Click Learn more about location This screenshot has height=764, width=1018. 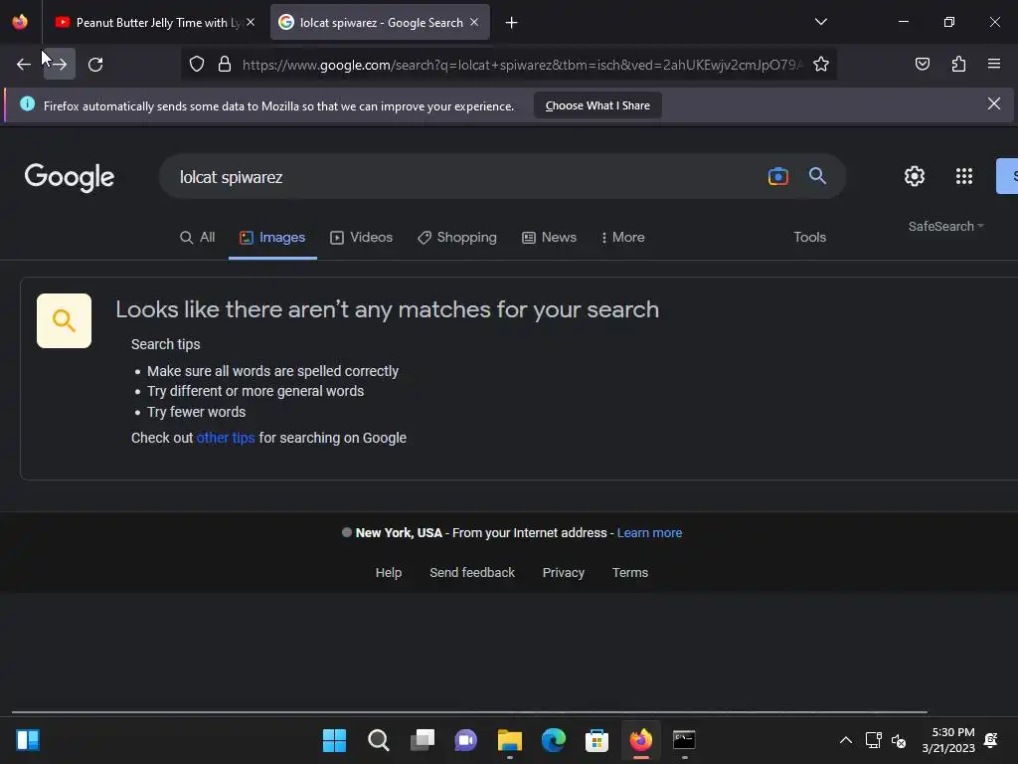tap(649, 533)
